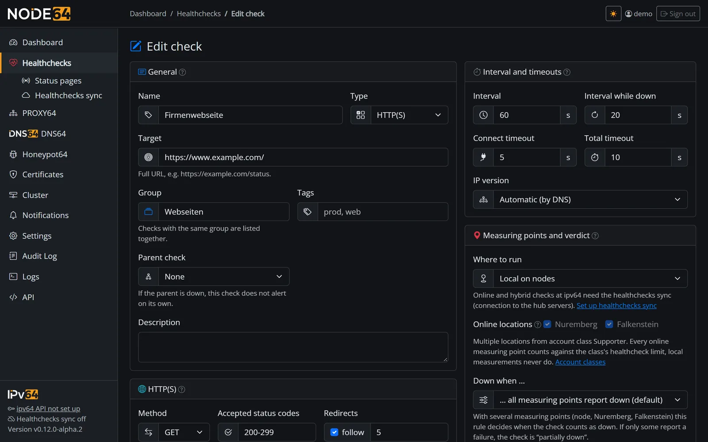Screen dimensions: 708x442
Task: Click the NODE64 logo
Action: (39, 14)
